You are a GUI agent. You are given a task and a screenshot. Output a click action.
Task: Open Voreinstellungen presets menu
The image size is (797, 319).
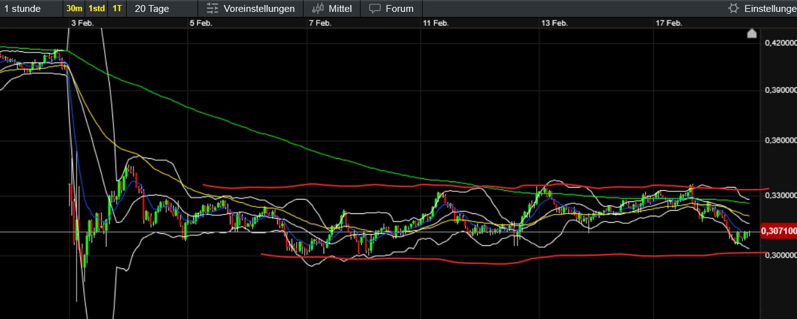click(251, 9)
